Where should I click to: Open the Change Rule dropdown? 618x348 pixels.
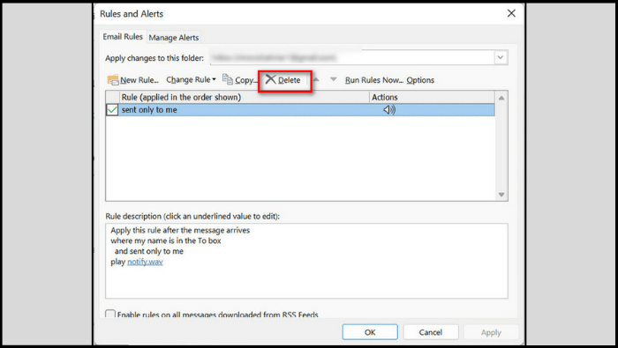click(x=192, y=80)
